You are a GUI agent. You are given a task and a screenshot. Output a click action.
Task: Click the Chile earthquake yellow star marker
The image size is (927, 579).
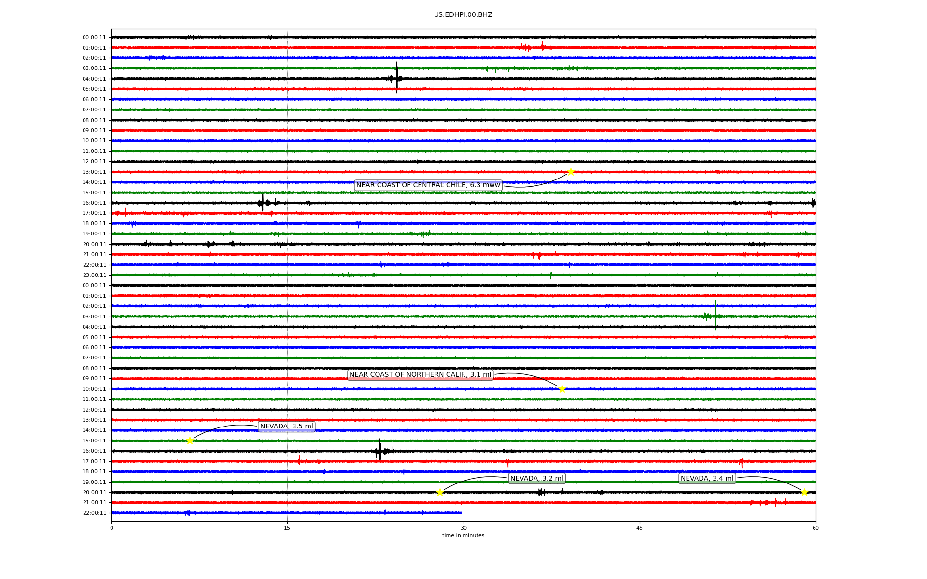571,172
